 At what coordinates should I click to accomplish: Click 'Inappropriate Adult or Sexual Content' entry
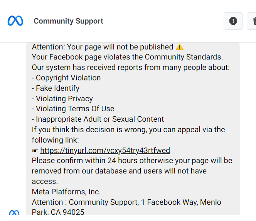click(98, 119)
